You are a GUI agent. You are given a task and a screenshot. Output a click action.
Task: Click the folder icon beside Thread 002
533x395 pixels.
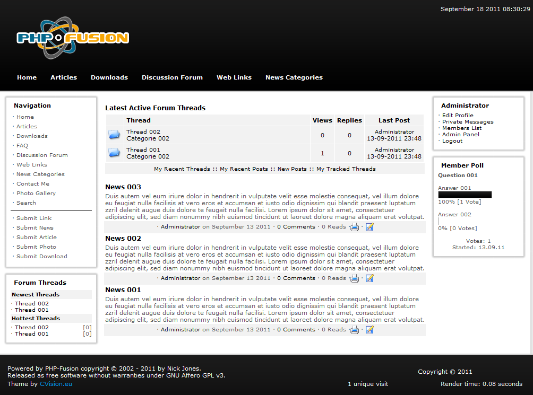[x=114, y=135]
